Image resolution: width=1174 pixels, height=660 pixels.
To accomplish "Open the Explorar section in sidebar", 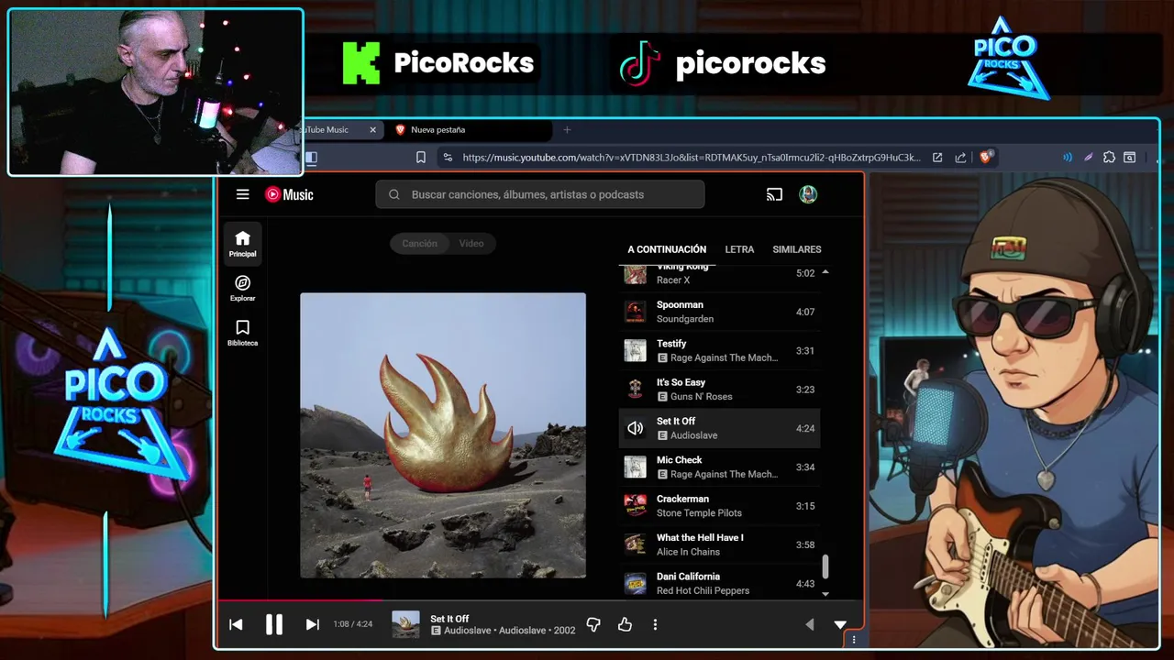I will (x=242, y=289).
